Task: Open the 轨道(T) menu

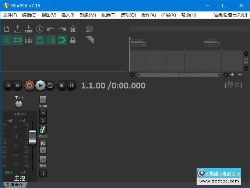Action: pyautogui.click(x=108, y=15)
